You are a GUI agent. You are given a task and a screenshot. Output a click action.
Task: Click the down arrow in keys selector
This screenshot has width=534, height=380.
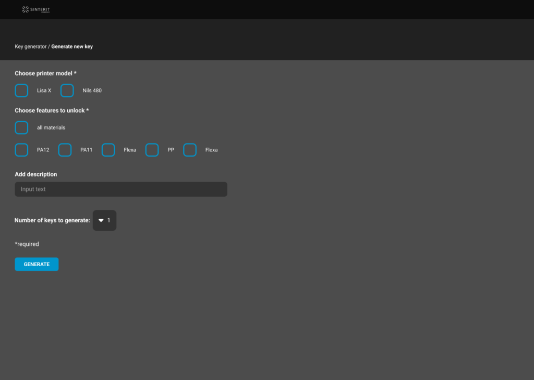(101, 220)
